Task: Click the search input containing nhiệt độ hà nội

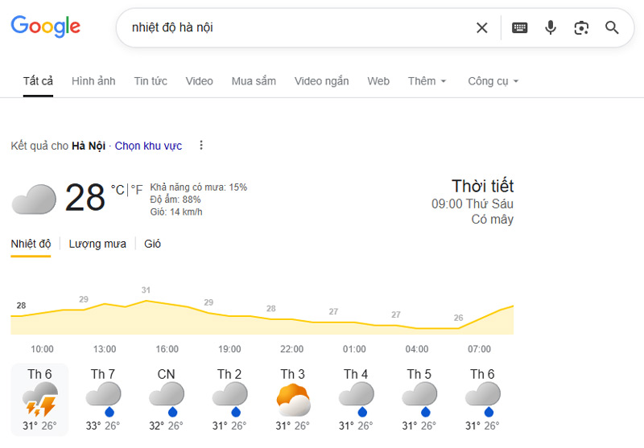Action: coord(290,28)
